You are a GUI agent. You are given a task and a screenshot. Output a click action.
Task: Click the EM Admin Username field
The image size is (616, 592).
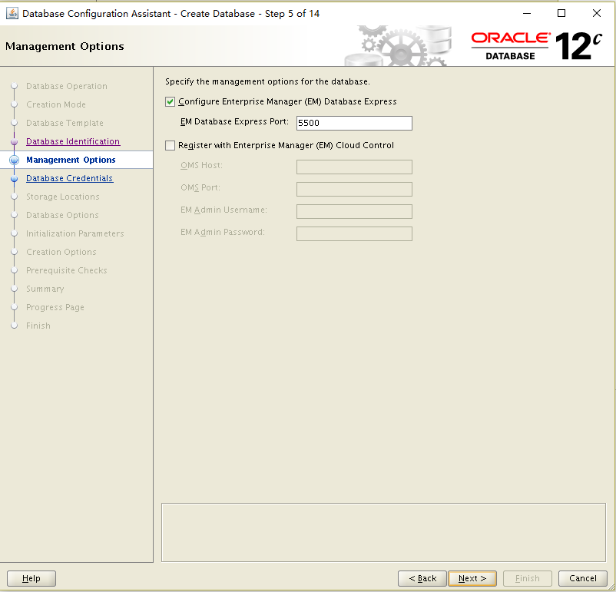coord(354,211)
